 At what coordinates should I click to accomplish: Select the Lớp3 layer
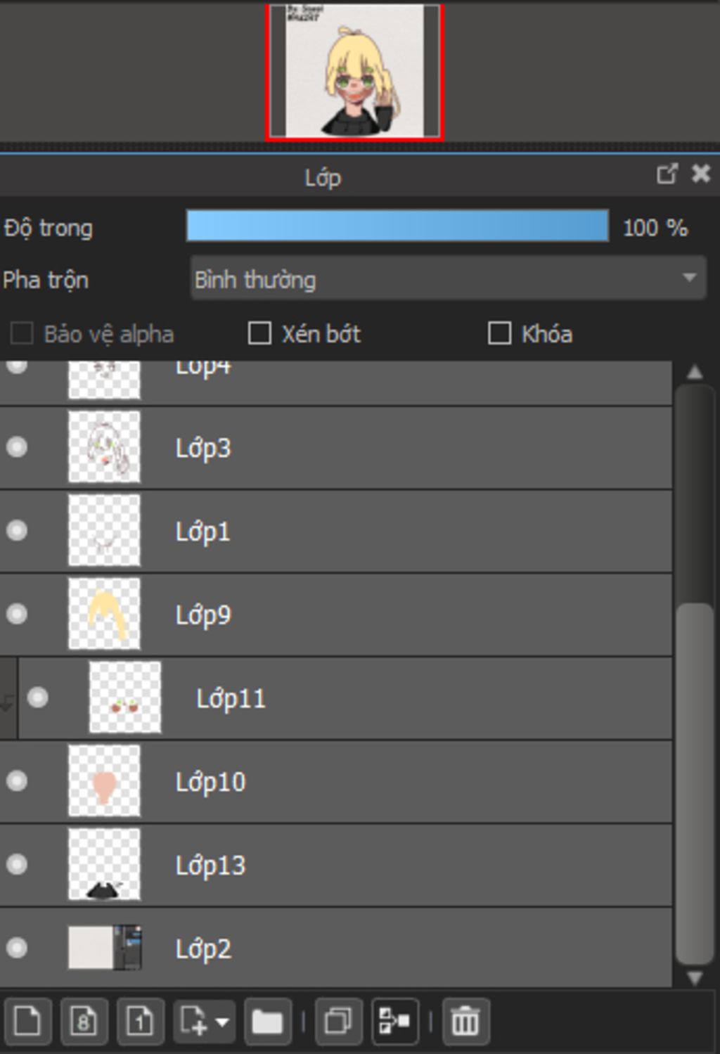click(352, 448)
